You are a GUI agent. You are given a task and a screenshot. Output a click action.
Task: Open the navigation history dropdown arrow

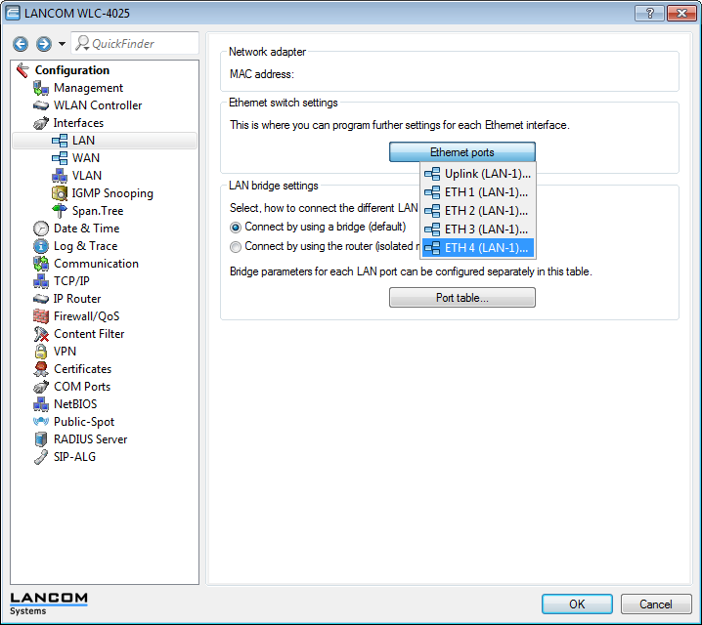pos(63,44)
